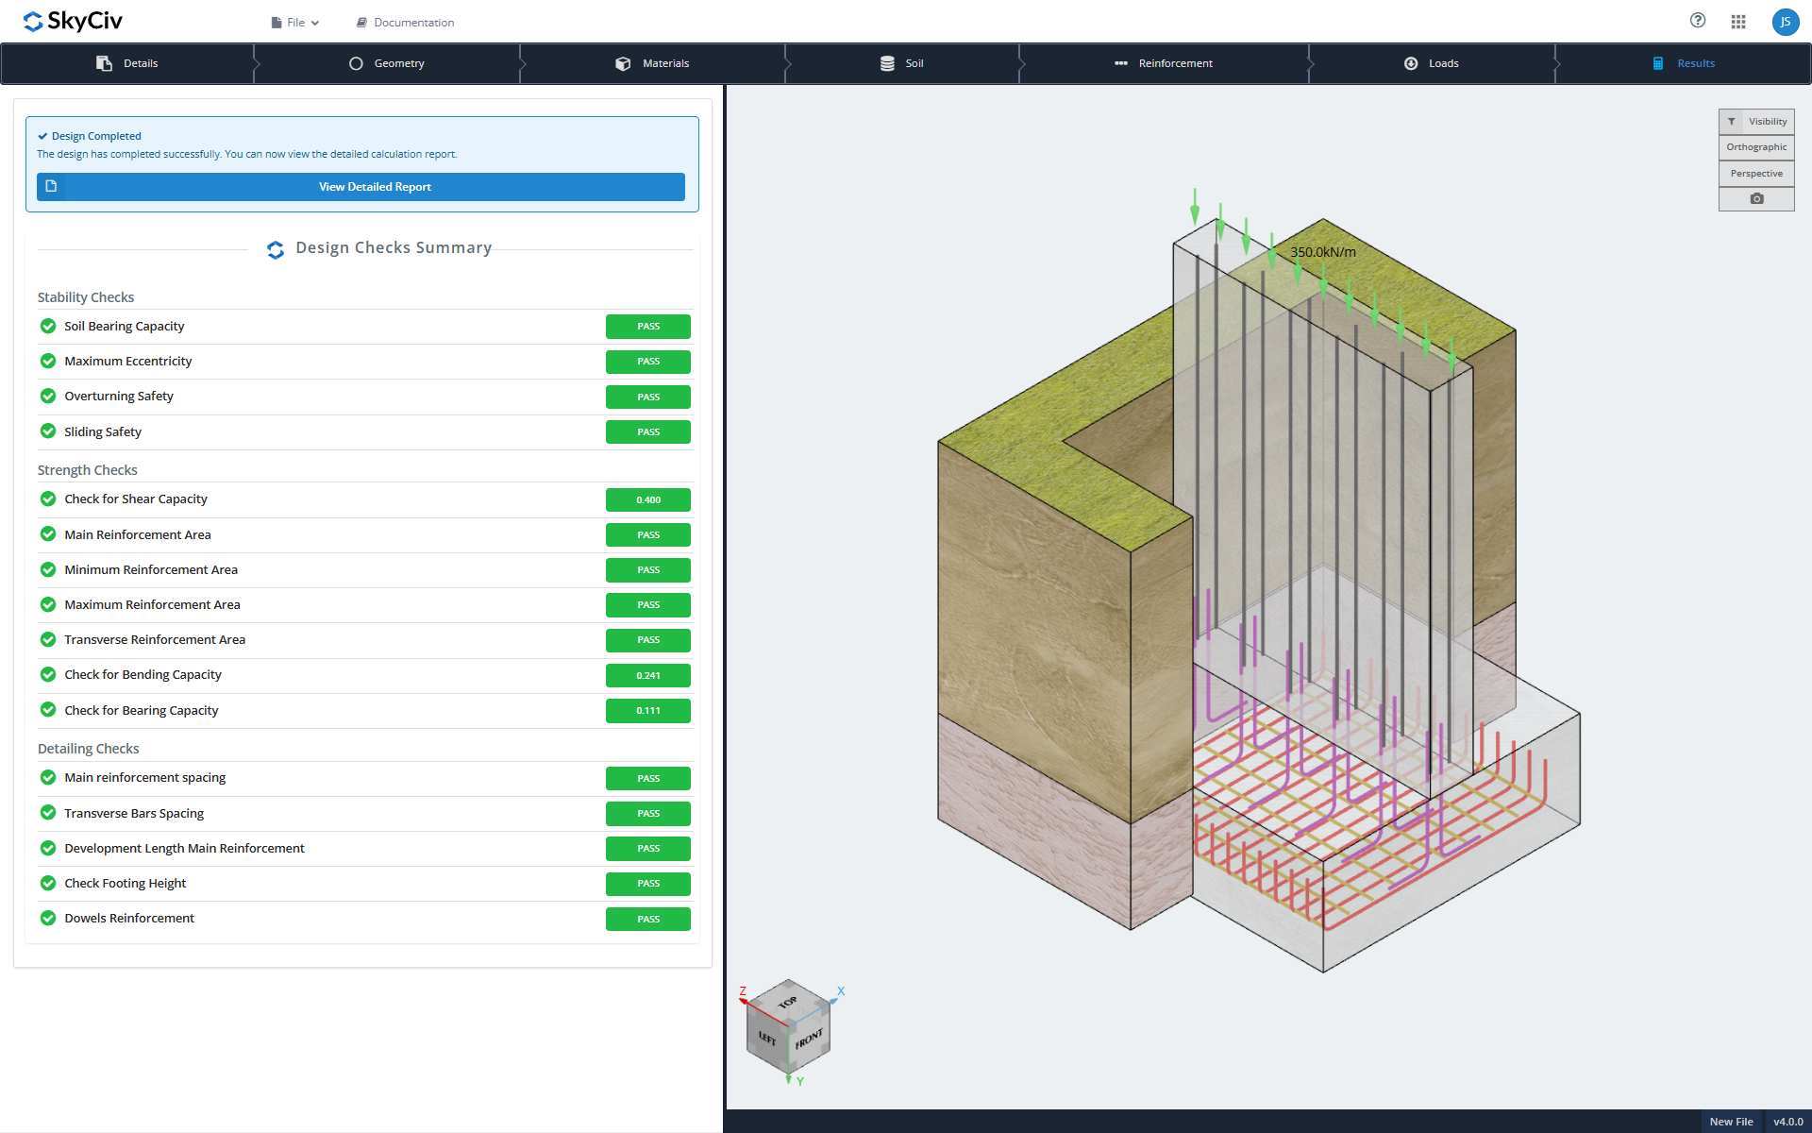Open the Visibility filter panel
The image size is (1812, 1133).
coord(1756,122)
